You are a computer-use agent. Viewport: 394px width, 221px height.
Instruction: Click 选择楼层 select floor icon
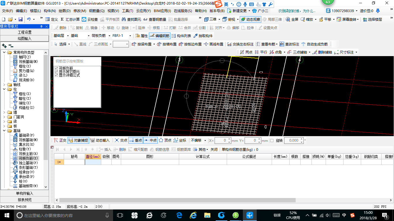[x=372, y=19]
